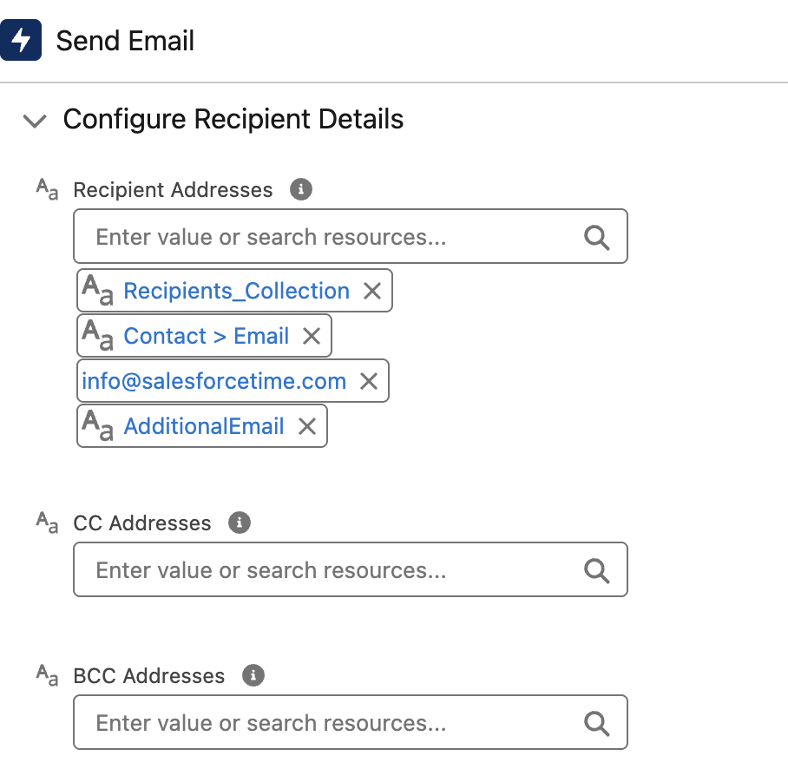
Task: Select the Contact > Email resource pill
Action: click(x=206, y=336)
